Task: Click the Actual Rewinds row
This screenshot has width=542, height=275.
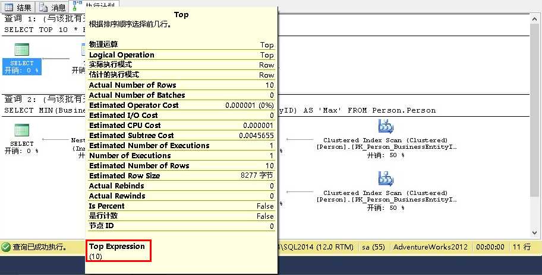Action: coord(181,196)
